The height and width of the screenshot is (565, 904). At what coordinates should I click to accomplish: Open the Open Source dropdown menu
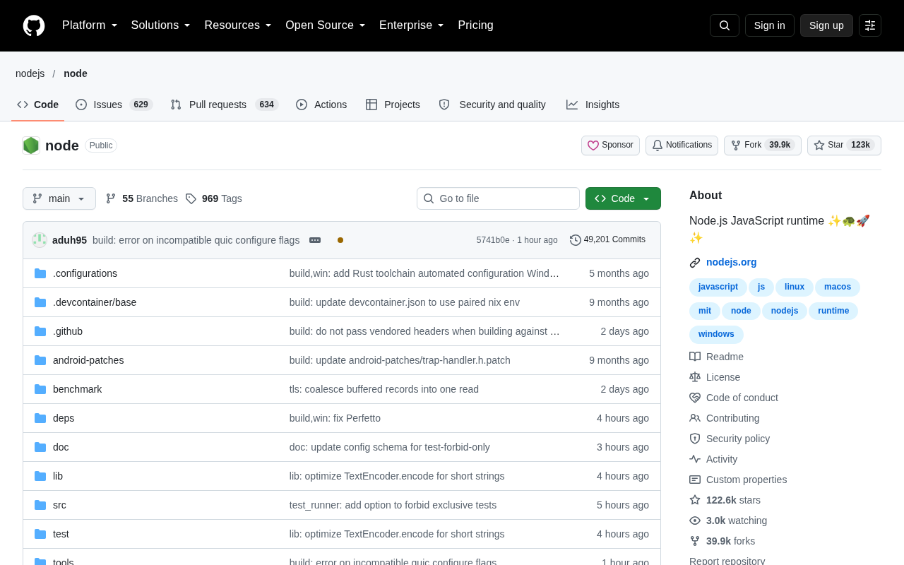[326, 25]
